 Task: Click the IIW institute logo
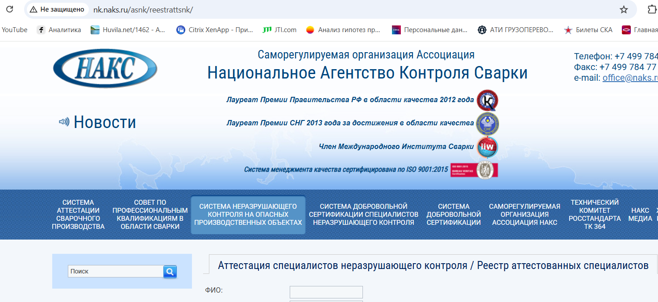[487, 147]
